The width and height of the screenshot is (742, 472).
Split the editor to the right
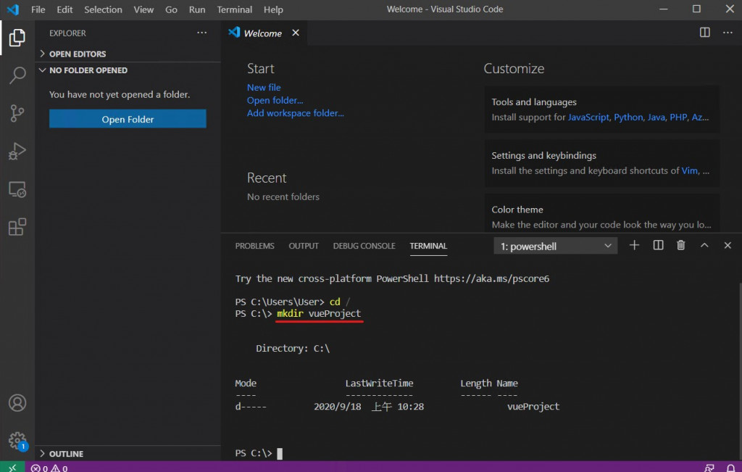704,32
